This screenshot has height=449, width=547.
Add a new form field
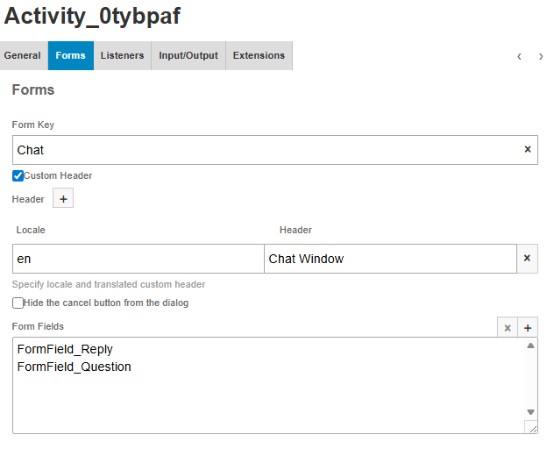[528, 328]
